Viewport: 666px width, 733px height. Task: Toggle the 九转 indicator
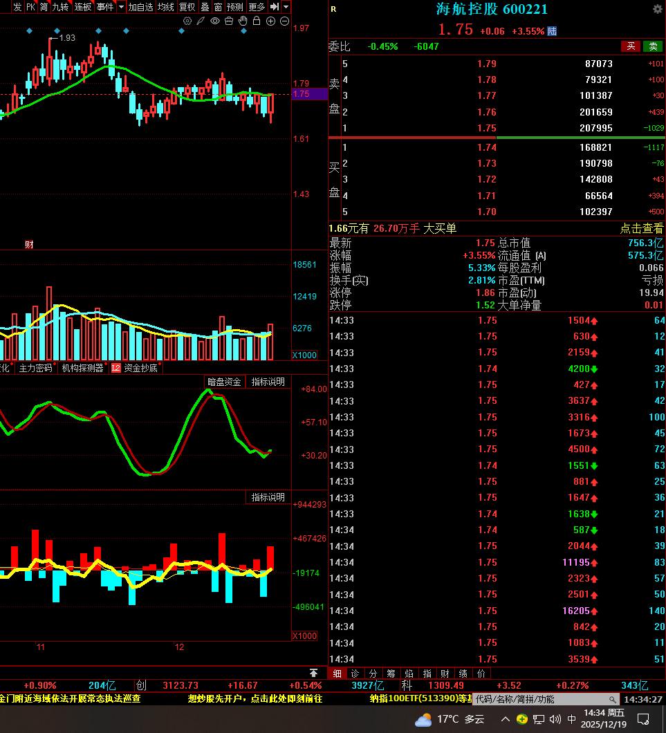tap(60, 6)
